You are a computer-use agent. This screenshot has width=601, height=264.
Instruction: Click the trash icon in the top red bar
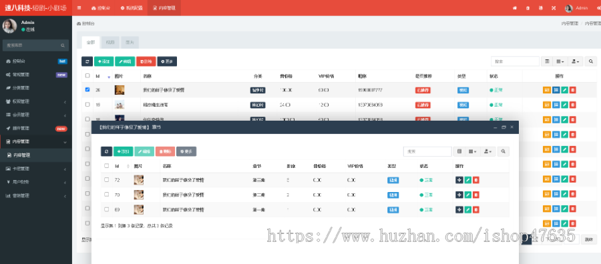[528, 8]
